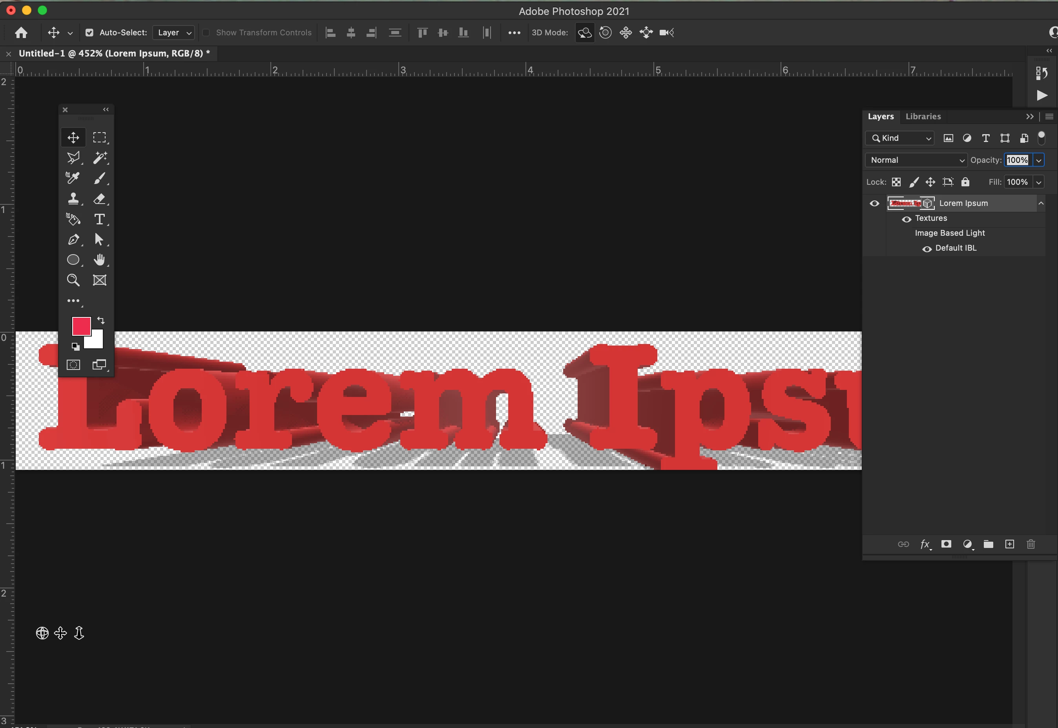The width and height of the screenshot is (1058, 728).
Task: Click delete layer trash icon
Action: point(1031,544)
